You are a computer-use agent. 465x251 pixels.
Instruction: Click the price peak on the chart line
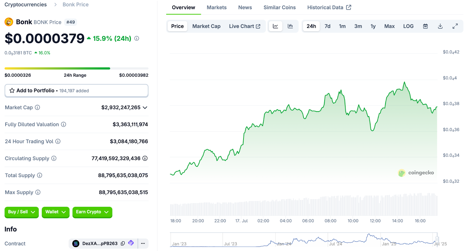pyautogui.click(x=404, y=83)
